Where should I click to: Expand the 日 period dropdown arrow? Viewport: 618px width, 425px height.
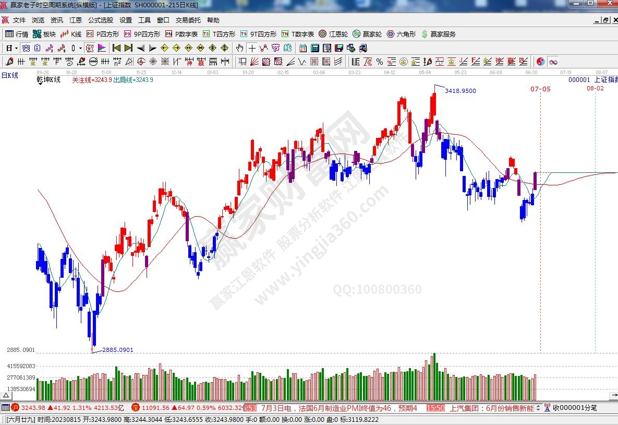tap(16, 48)
